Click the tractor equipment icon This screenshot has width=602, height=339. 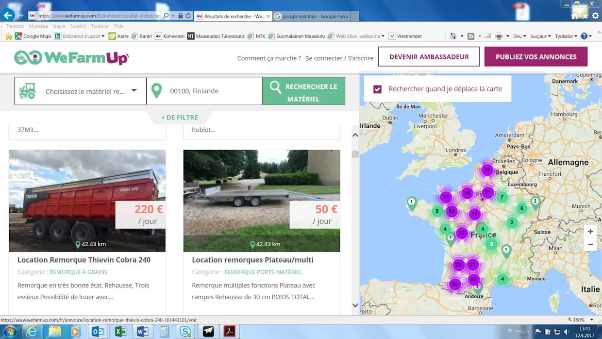(28, 91)
